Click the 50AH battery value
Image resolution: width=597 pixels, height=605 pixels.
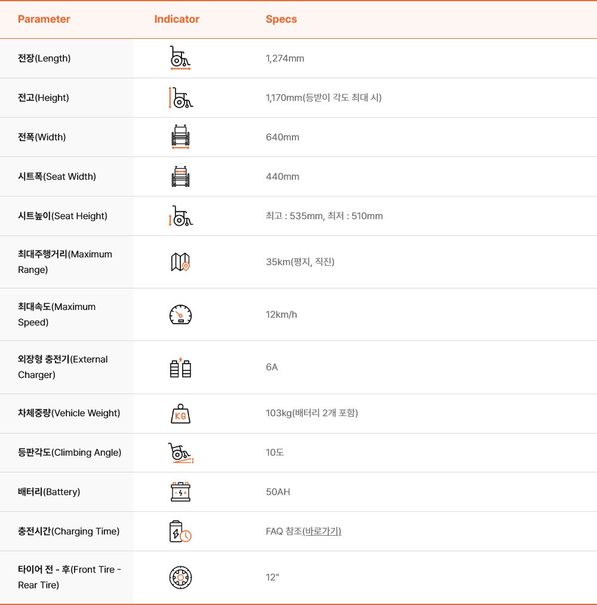(278, 492)
